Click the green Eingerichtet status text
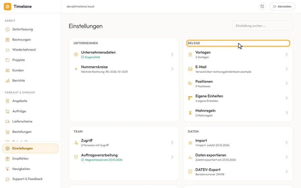Image resolution: width=301 pixels, height=188 pixels. pyautogui.click(x=92, y=57)
